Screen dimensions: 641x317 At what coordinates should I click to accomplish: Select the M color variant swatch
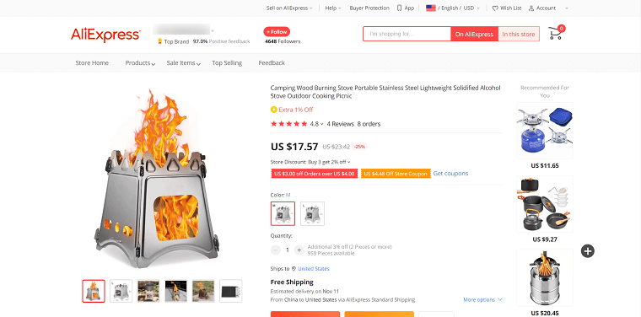tap(283, 213)
